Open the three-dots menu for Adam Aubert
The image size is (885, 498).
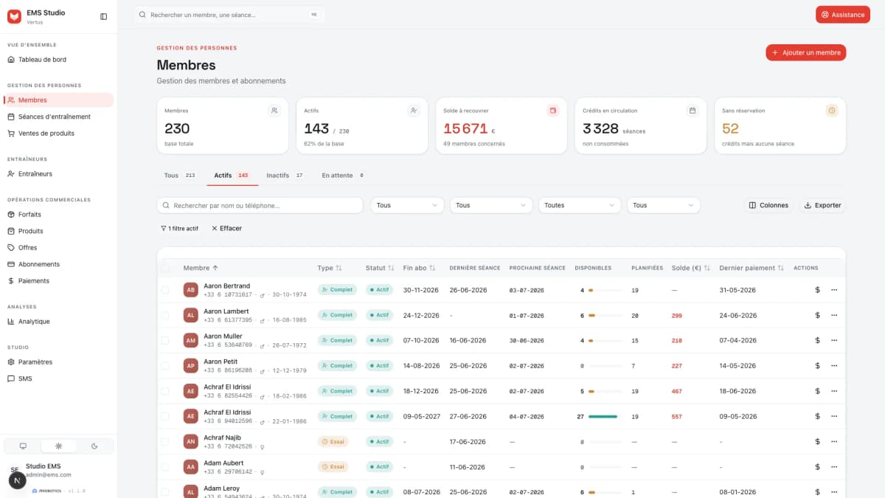[834, 466]
